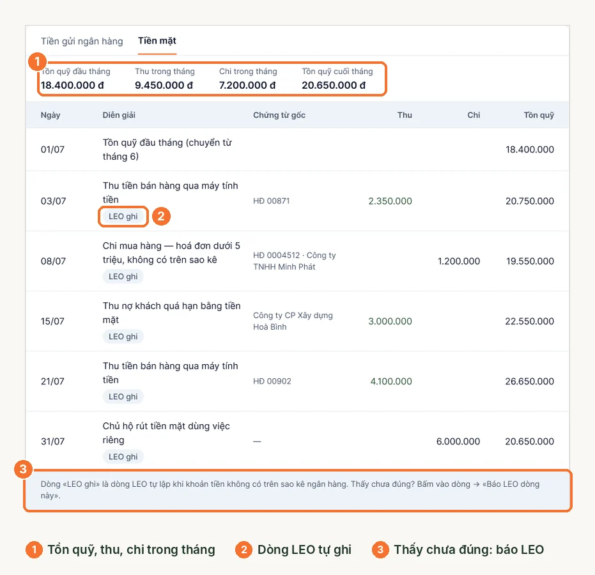Click the Ngày column header

click(x=50, y=115)
